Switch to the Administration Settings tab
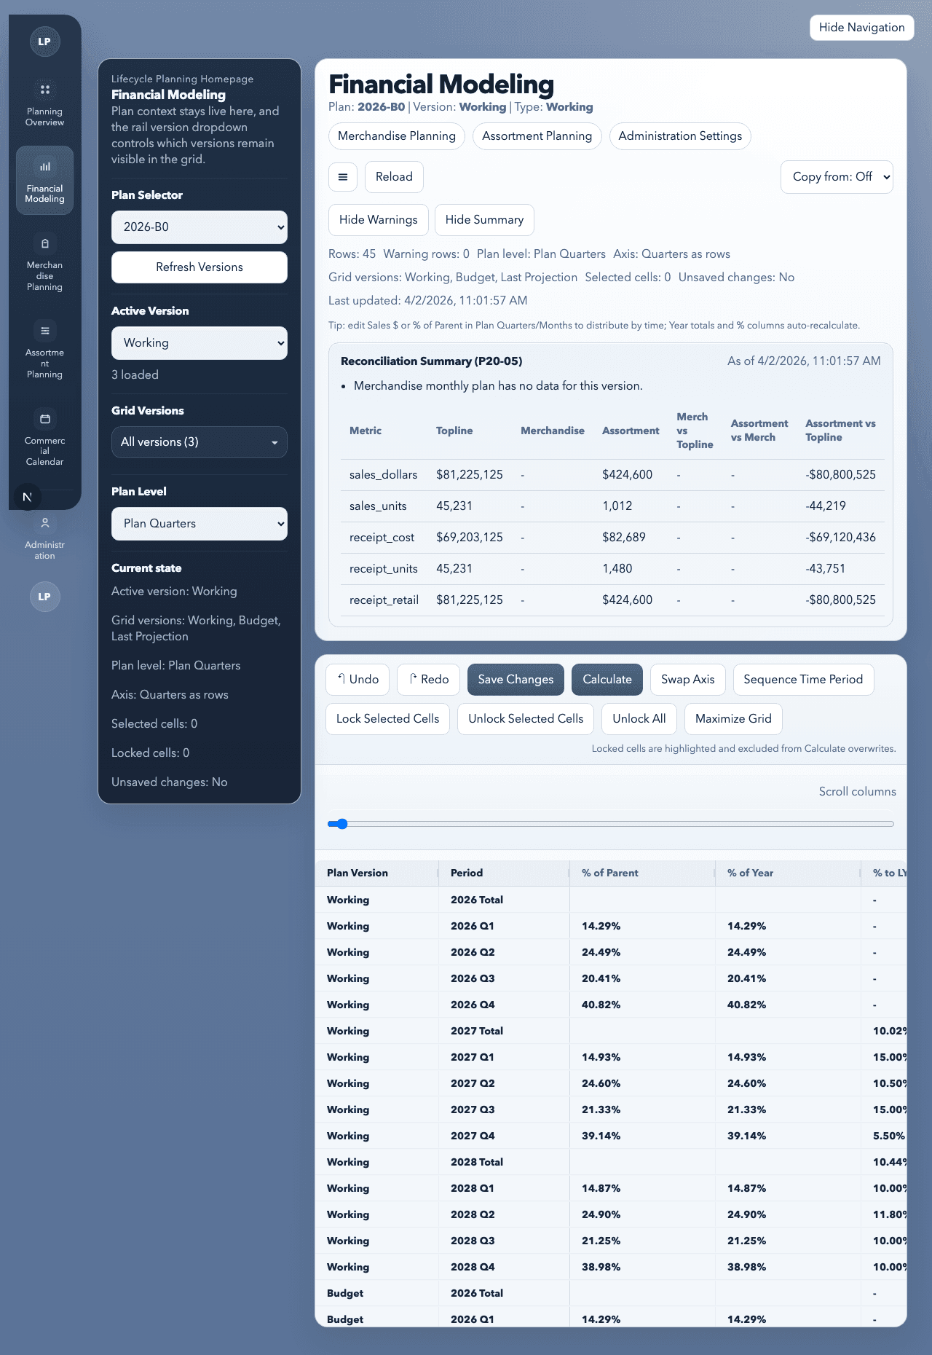Viewport: 932px width, 1355px height. point(680,136)
